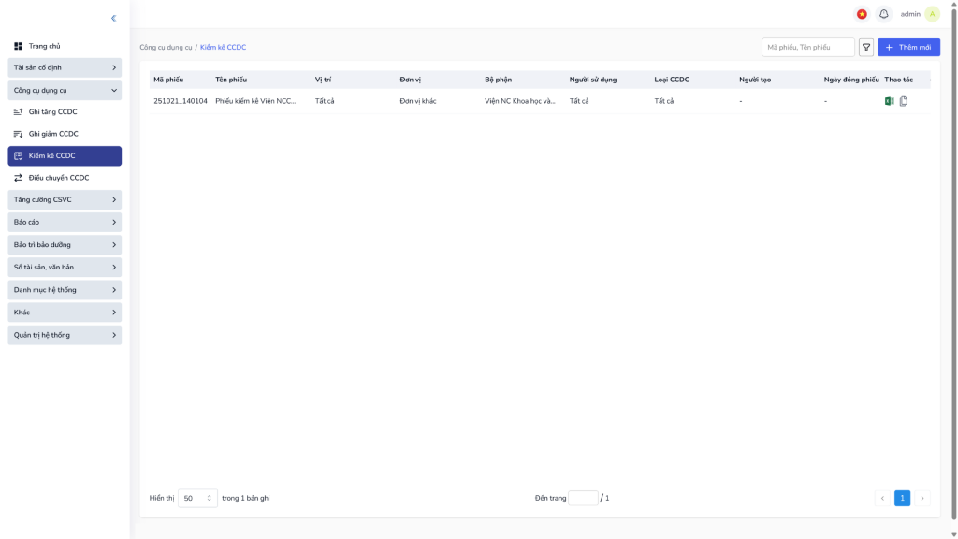Collapse the Công cụ dụng cụ section
958x539 pixels.
click(x=65, y=90)
